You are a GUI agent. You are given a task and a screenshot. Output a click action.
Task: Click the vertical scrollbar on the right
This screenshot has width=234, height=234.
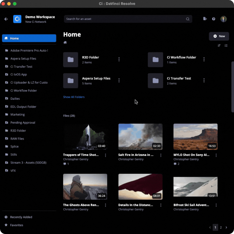pyautogui.click(x=232, y=87)
